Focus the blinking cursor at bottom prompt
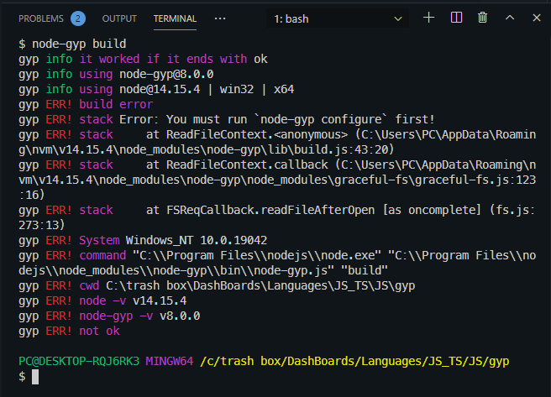Screen dimensions: 551x397 35,377
